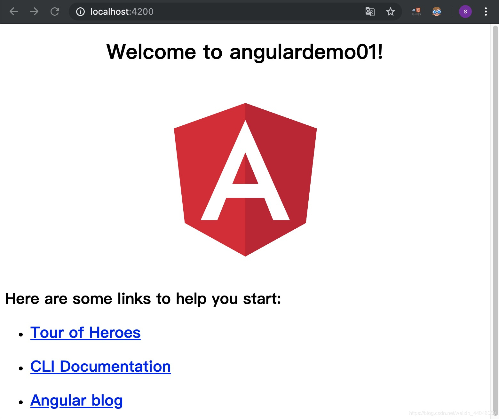This screenshot has width=499, height=419.
Task: Click inside the address bar
Action: click(x=224, y=12)
